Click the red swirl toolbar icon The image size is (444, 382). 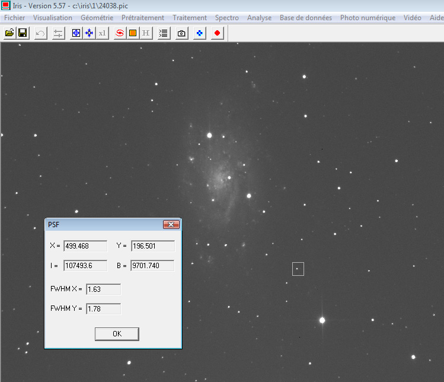tap(120, 33)
